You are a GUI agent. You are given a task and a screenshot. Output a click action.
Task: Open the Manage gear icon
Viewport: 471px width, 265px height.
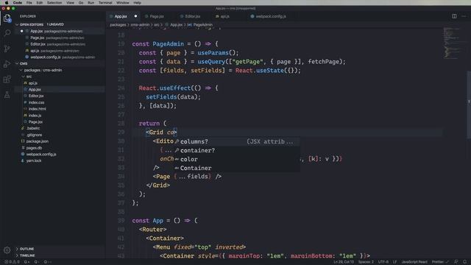[7, 250]
